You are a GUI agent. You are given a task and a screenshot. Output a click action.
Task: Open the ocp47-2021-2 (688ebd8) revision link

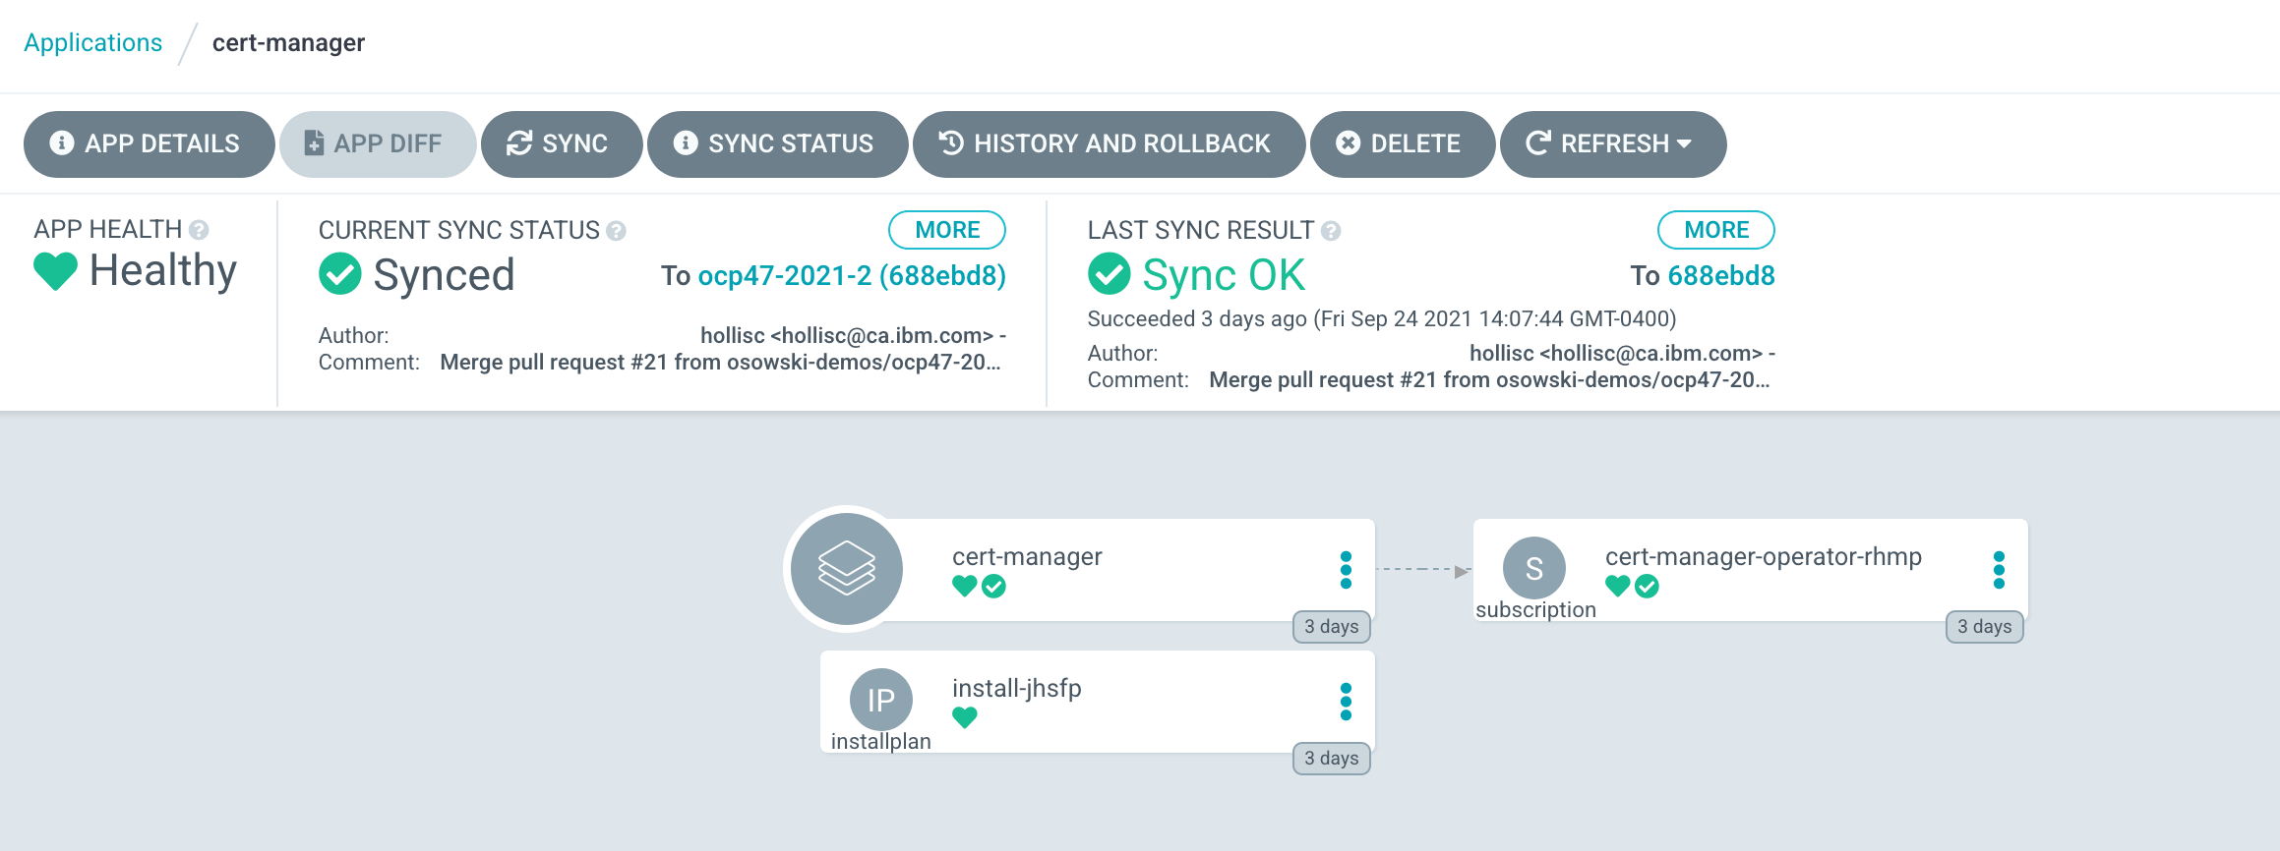click(x=852, y=276)
